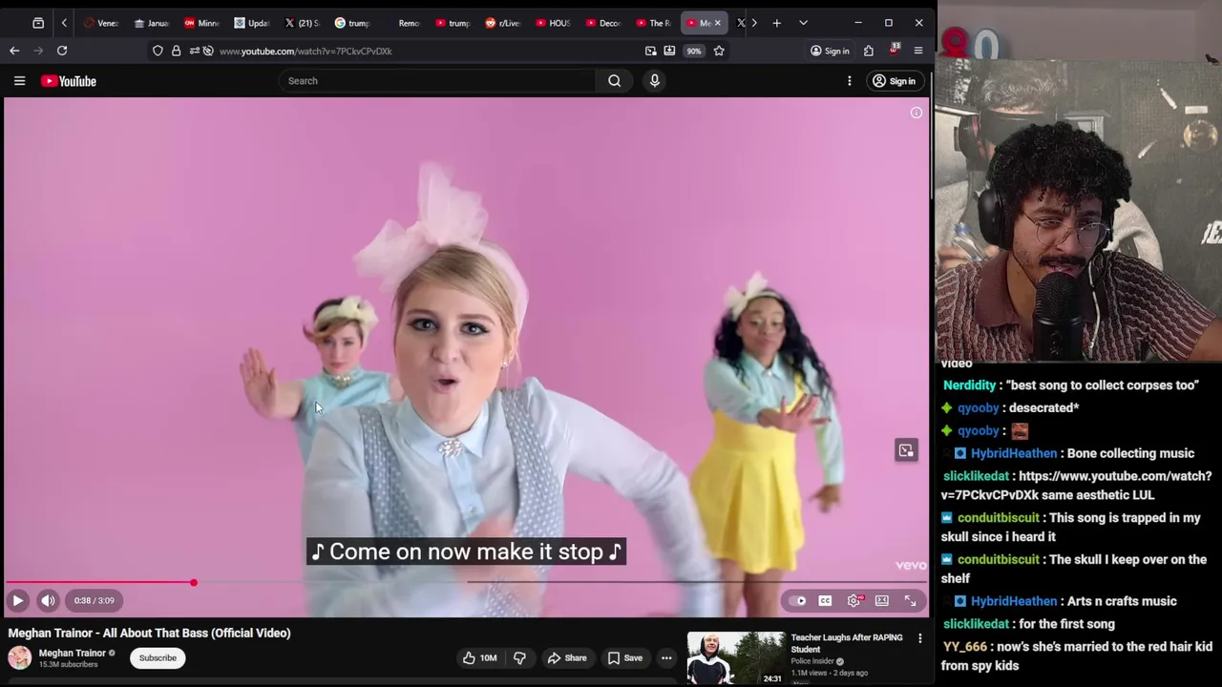The height and width of the screenshot is (687, 1222).
Task: Open YouTube settings three-dot menu in header
Action: coord(850,81)
